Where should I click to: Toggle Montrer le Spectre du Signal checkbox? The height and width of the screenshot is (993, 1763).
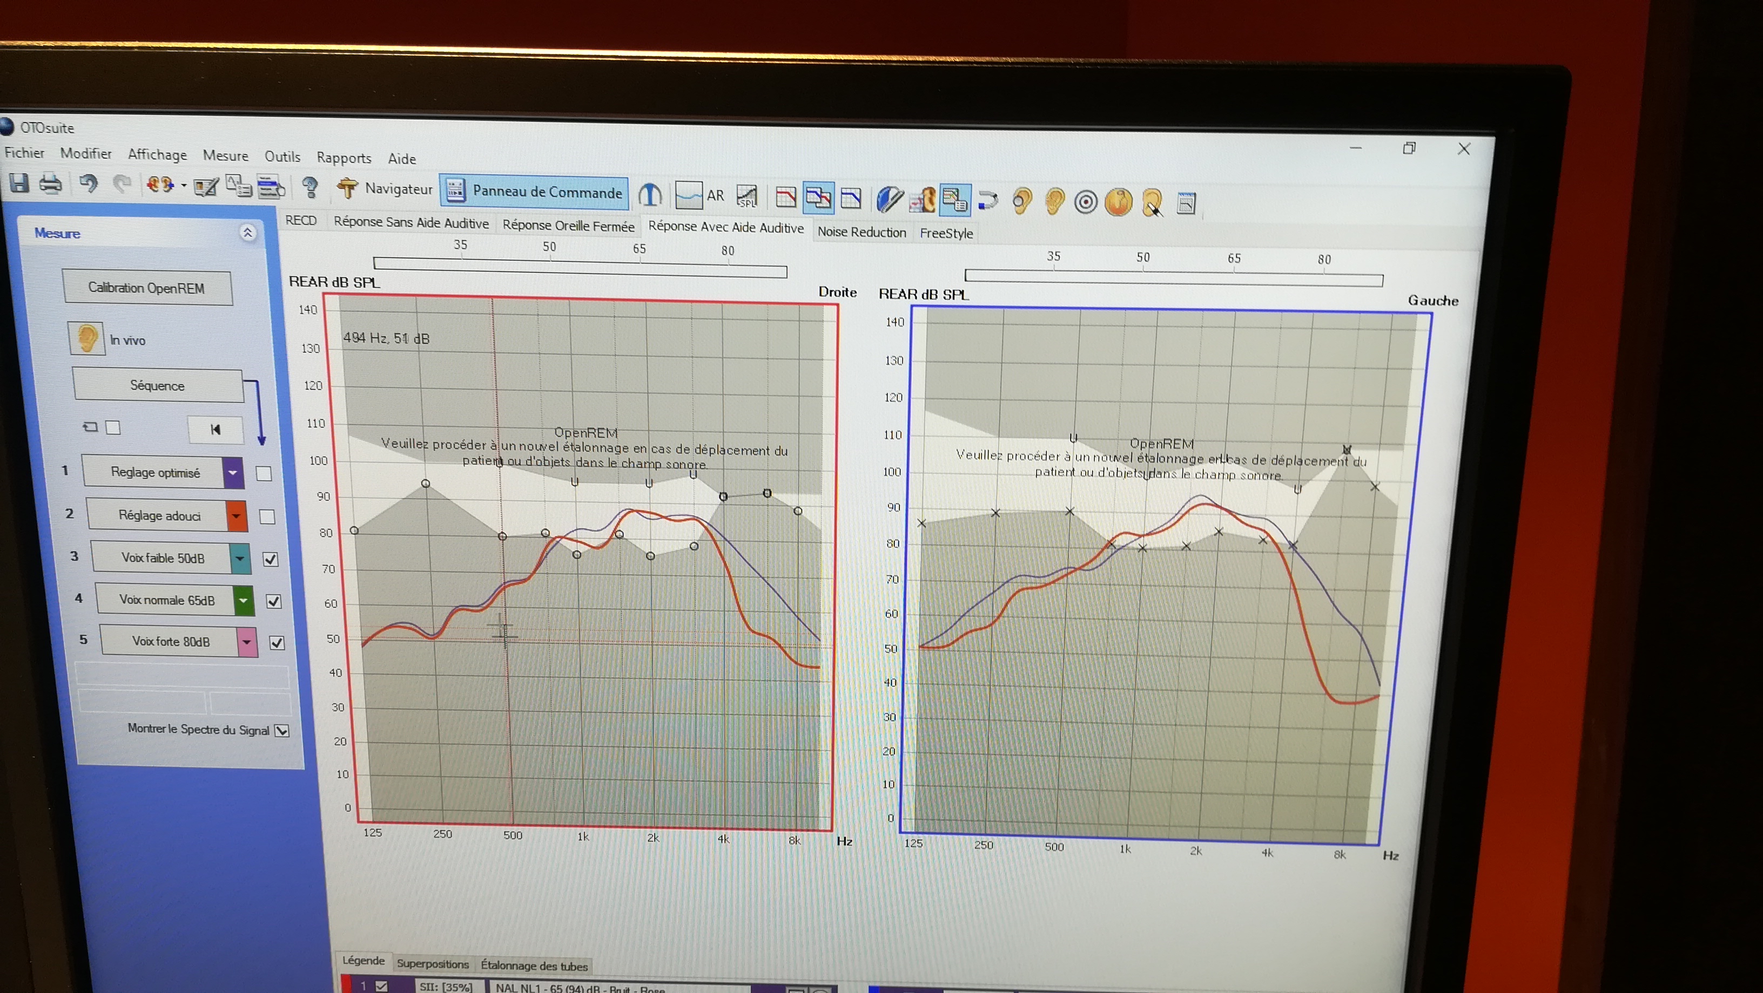[x=281, y=730]
